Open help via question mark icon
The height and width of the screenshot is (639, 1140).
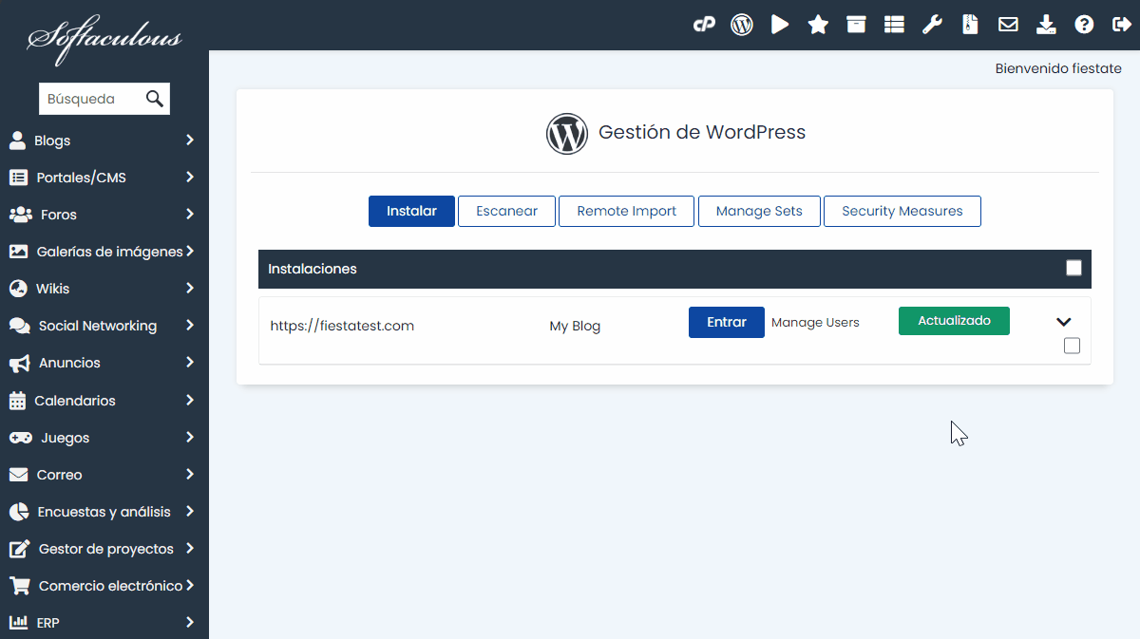1084,25
